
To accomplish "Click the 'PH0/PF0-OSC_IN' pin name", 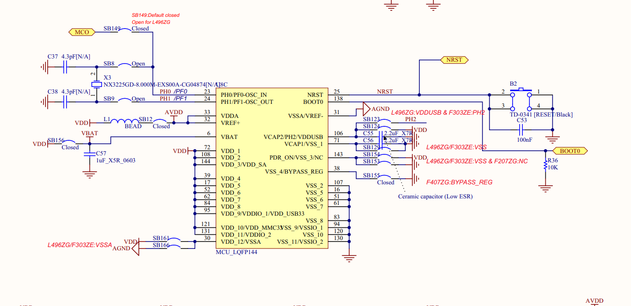I will pyautogui.click(x=244, y=95).
